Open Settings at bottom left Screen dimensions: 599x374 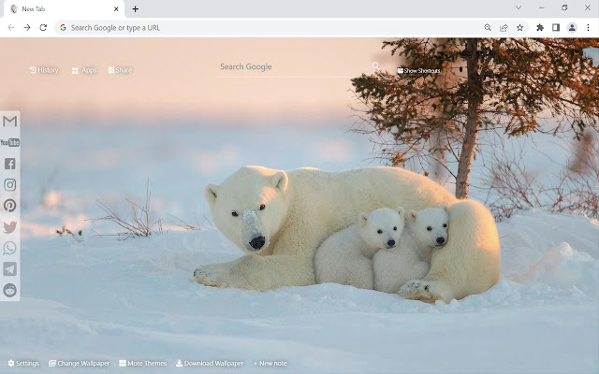23,364
